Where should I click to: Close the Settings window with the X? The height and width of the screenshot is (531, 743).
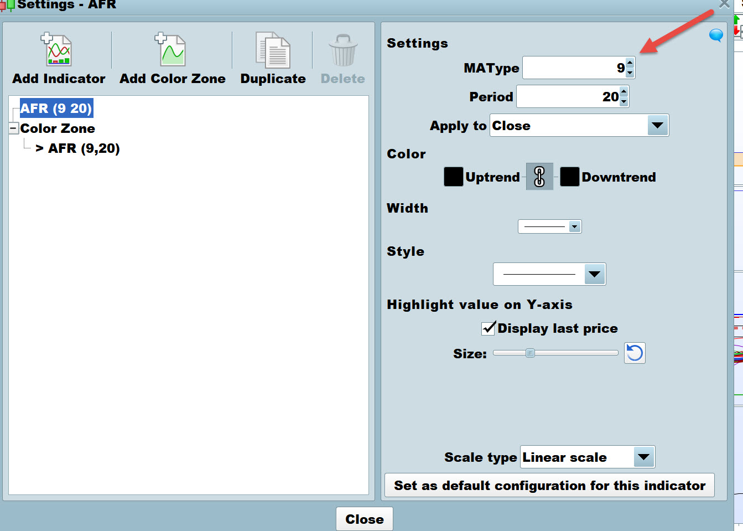(724, 4)
